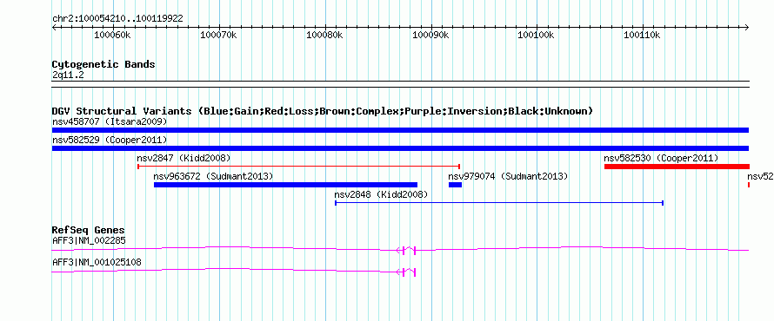Click the RefSeq Genes track title
The width and height of the screenshot is (774, 321).
[88, 231]
